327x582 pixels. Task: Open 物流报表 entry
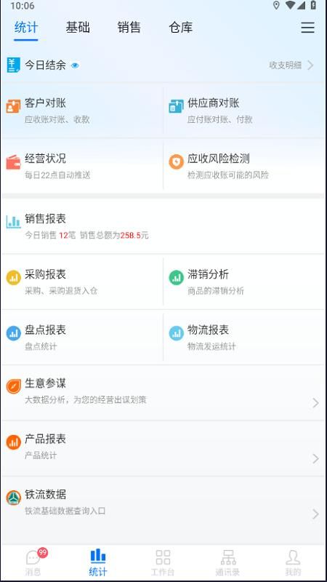tap(245, 337)
